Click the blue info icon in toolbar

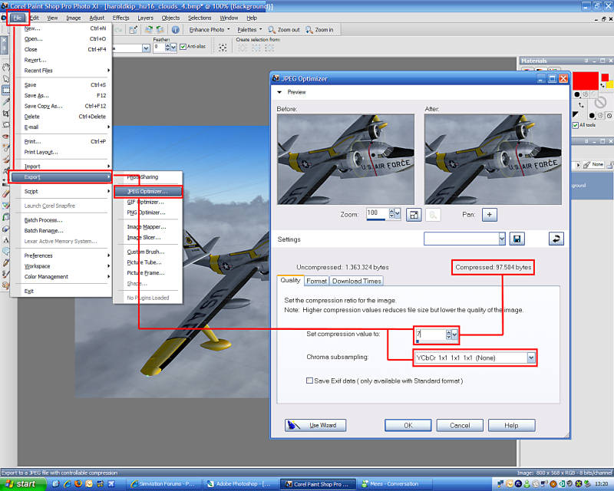click(x=175, y=30)
